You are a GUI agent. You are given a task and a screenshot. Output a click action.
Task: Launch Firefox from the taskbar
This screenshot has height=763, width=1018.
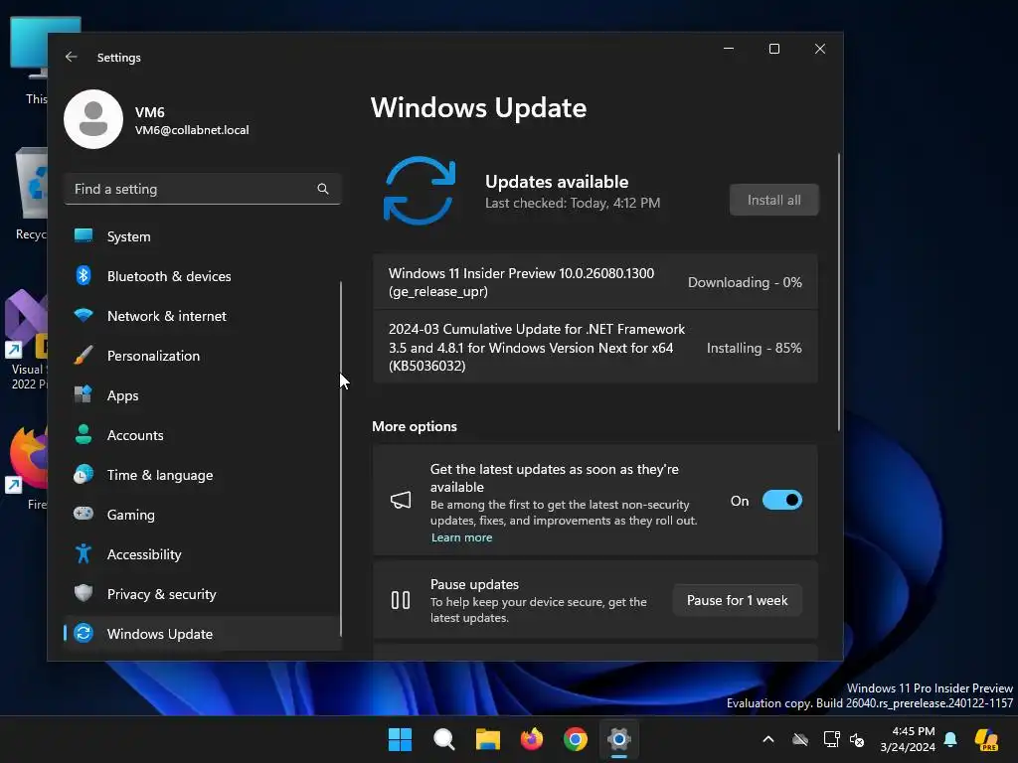532,739
